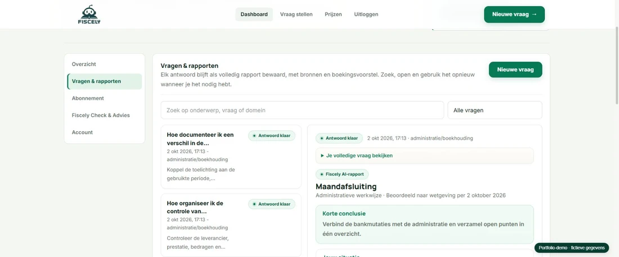
Task: Focus the Zoek op onderwerp search field
Action: click(x=302, y=110)
